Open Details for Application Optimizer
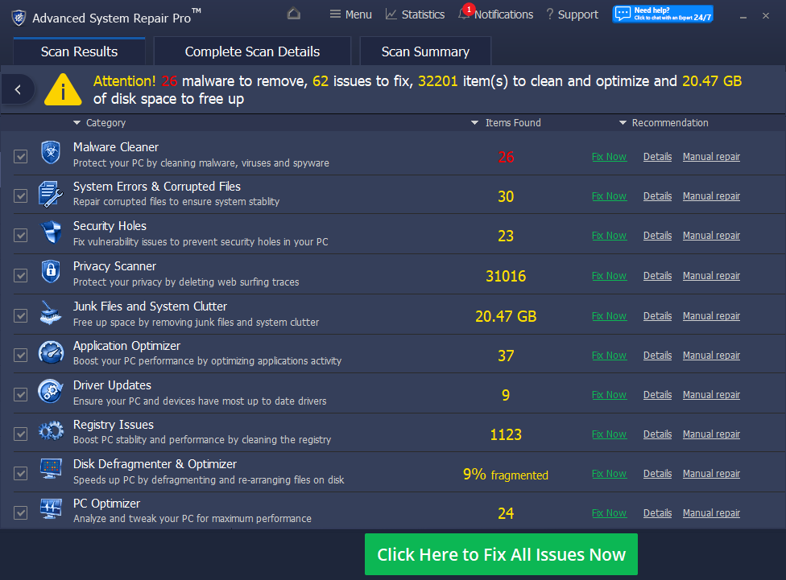 (657, 355)
